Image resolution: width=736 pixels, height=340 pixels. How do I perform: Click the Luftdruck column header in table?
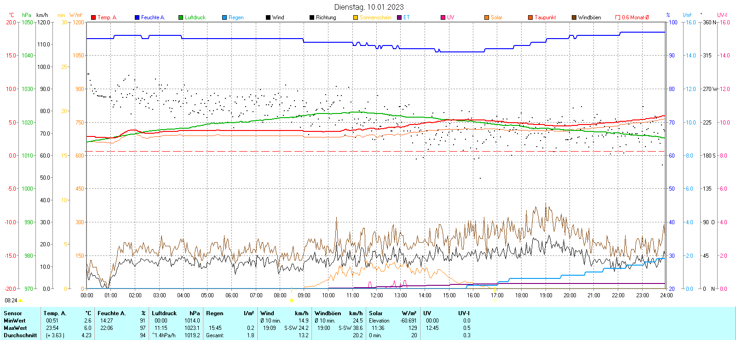(x=164, y=313)
